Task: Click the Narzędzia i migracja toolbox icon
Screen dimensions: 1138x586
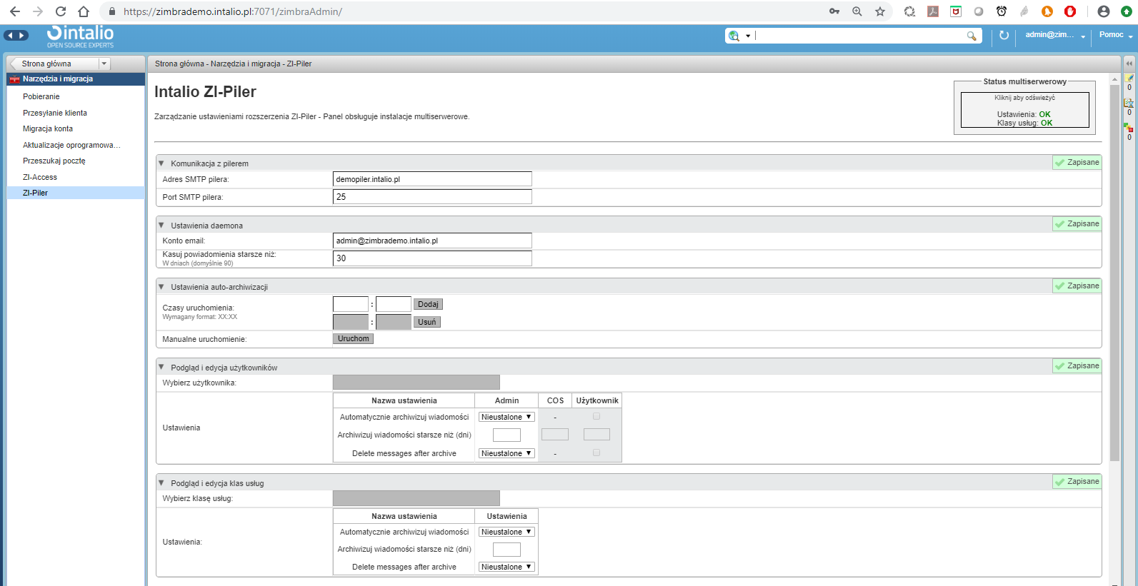Action: [14, 79]
